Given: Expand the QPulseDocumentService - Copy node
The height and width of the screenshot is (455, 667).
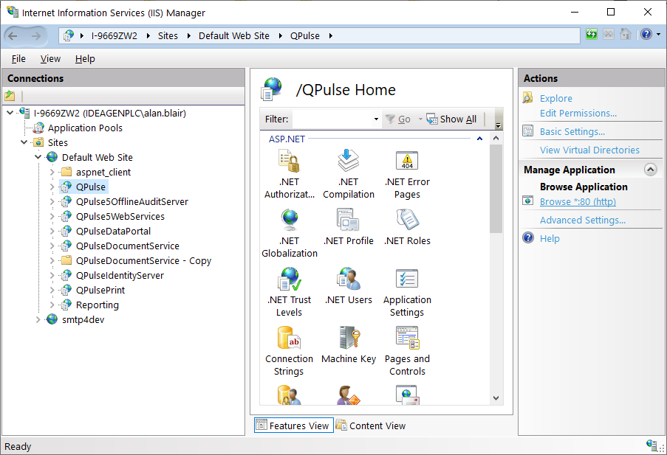Looking at the screenshot, I should click(52, 260).
